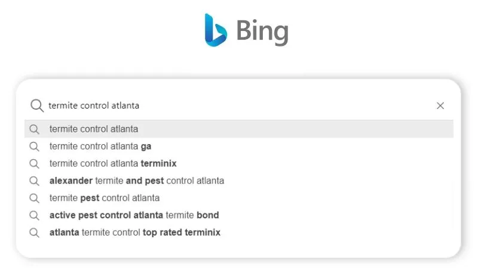Click empty space in the search text field
This screenshot has height=273, width=478.
(287, 106)
